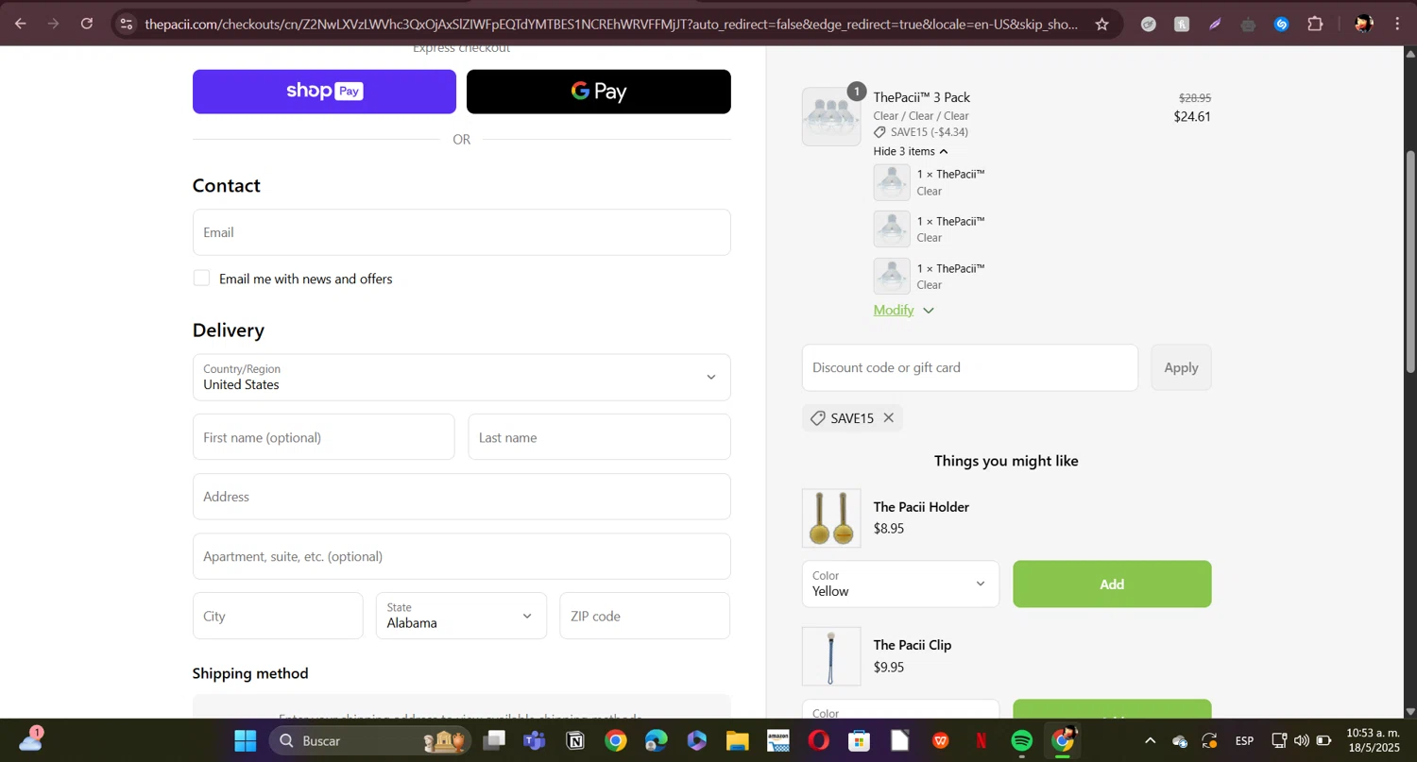Screen dimensions: 1417x762
Task: Open the ESP language indicator
Action: coord(1244,741)
